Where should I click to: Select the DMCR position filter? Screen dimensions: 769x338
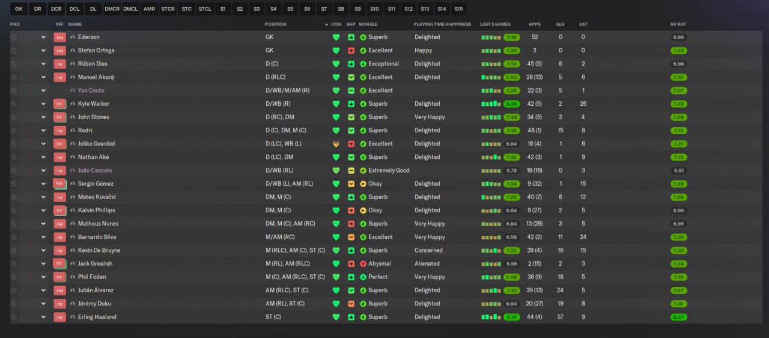(112, 9)
